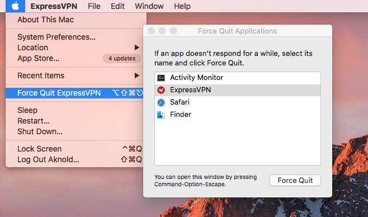Image resolution: width=368 pixels, height=217 pixels.
Task: Close the Force Quit Applications window
Action: coord(151,31)
